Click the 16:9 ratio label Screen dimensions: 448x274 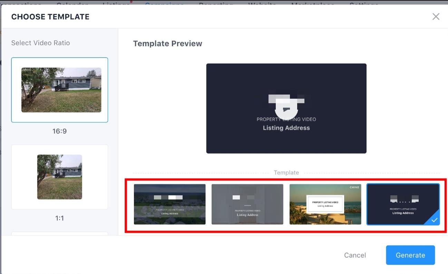60,131
